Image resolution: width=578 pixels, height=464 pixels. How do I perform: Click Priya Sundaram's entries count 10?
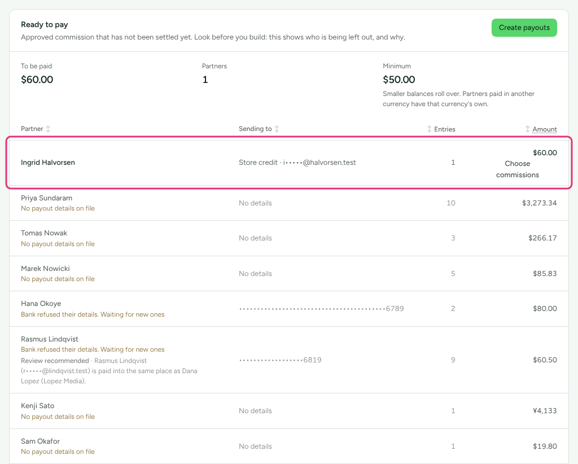point(451,203)
